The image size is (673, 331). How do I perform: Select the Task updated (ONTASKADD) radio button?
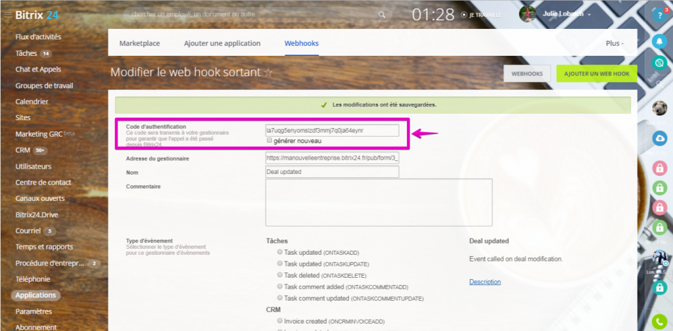[x=280, y=252]
